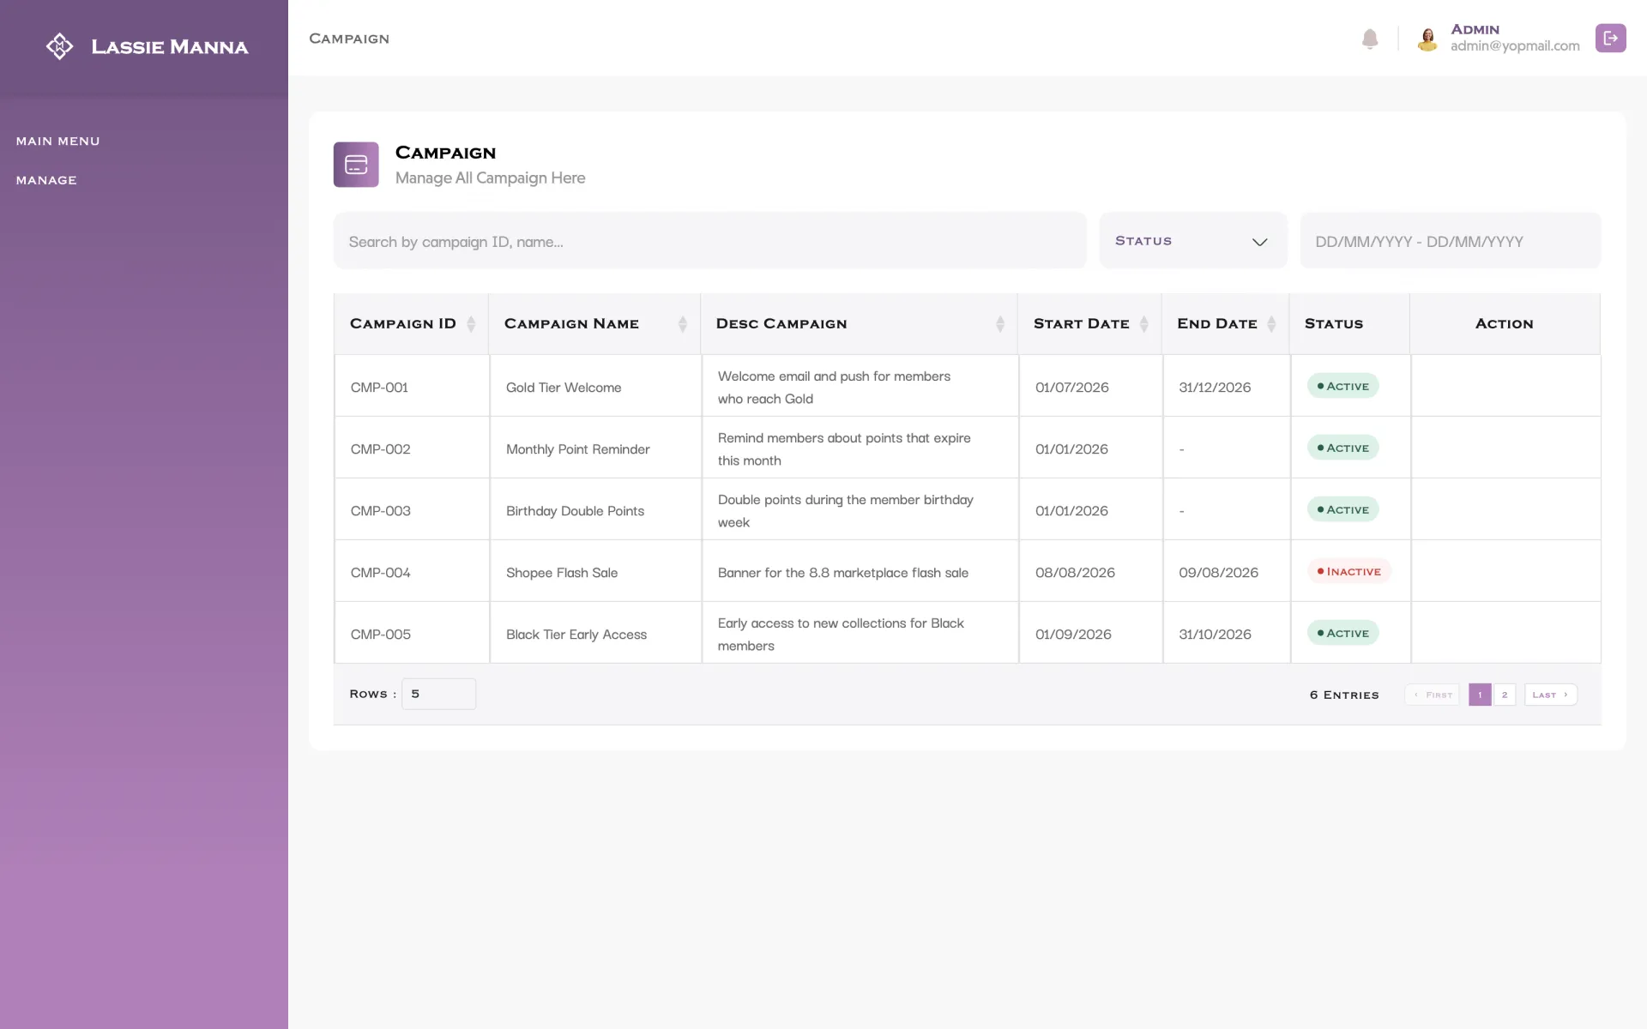Open the Status filter dropdown

[x=1193, y=241]
